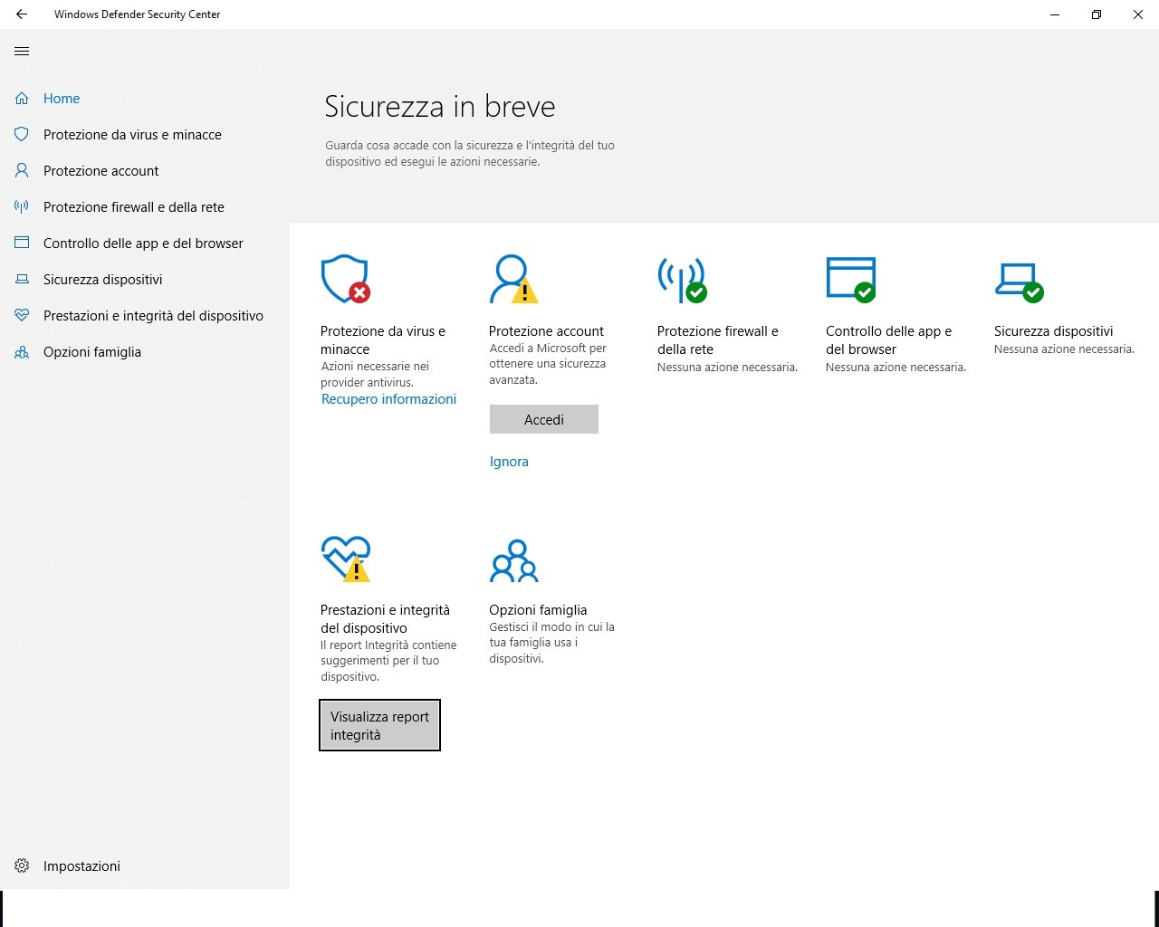Open the app and browser control tile icon
This screenshot has width=1159, height=927.
pyautogui.click(x=851, y=279)
